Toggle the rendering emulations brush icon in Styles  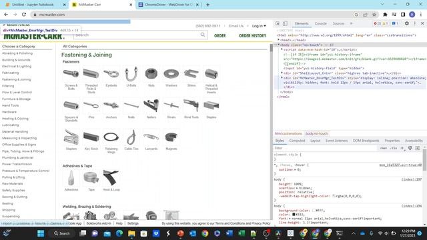click(410, 148)
